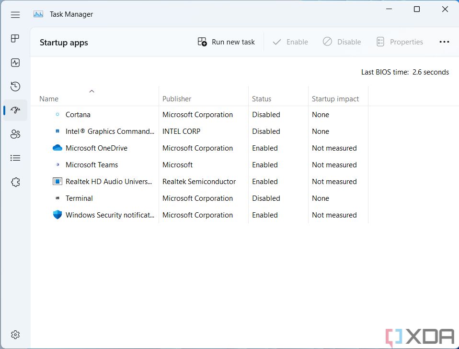Select the Startup apps sidebar icon

click(x=15, y=110)
